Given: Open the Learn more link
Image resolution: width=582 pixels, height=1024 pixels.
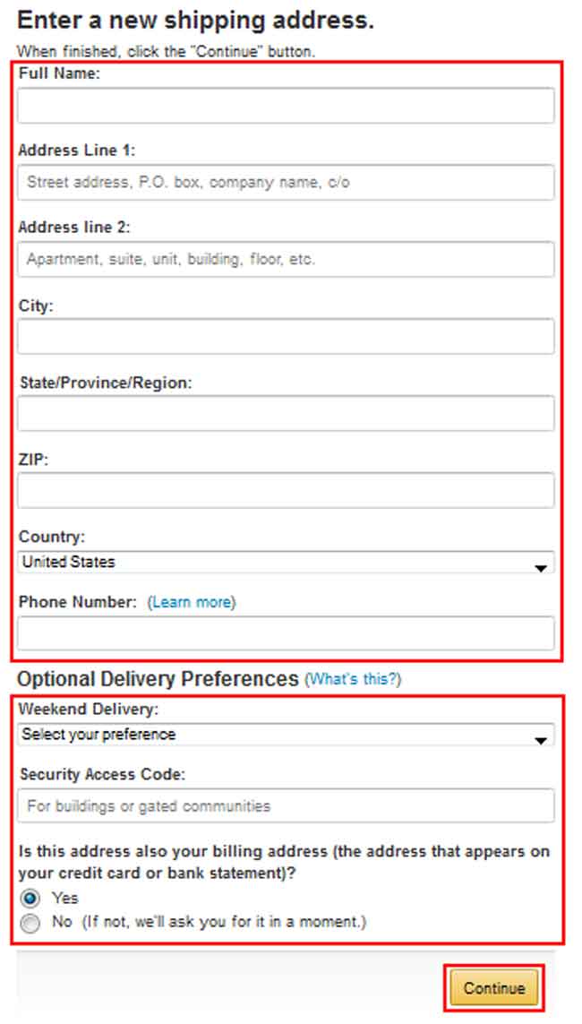Looking at the screenshot, I should [x=191, y=603].
